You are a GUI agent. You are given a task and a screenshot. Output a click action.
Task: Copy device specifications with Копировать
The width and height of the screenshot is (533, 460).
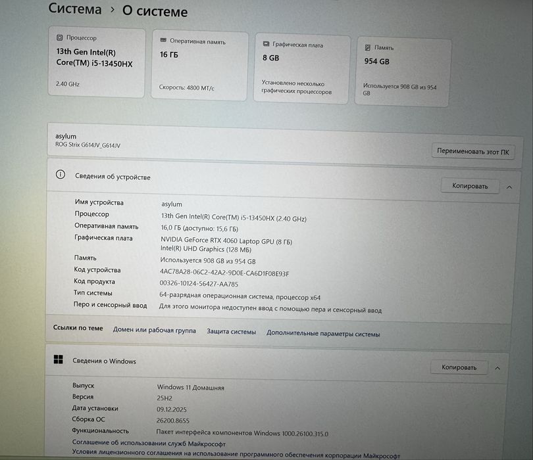click(470, 186)
